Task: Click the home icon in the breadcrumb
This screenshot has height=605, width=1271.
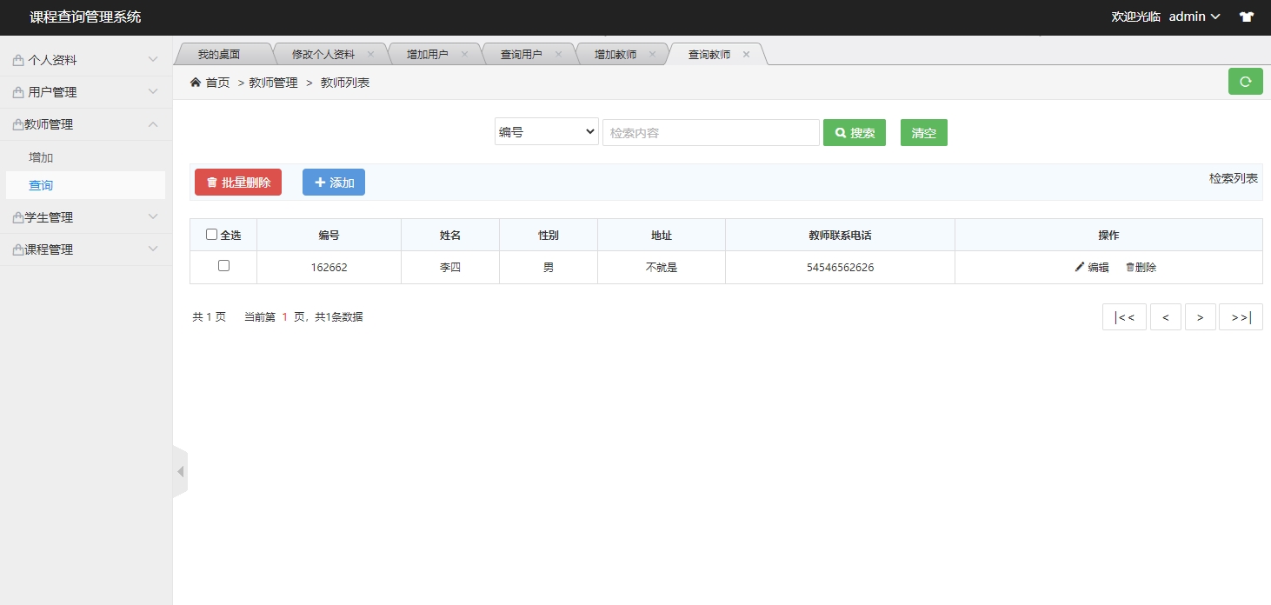Action: (x=196, y=82)
